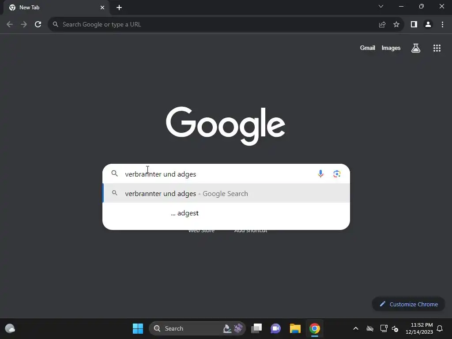Click the muted volume tray icon

point(395,328)
